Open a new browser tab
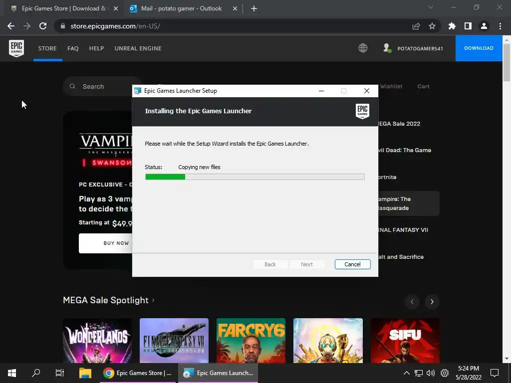This screenshot has height=383, width=511. 254,8
